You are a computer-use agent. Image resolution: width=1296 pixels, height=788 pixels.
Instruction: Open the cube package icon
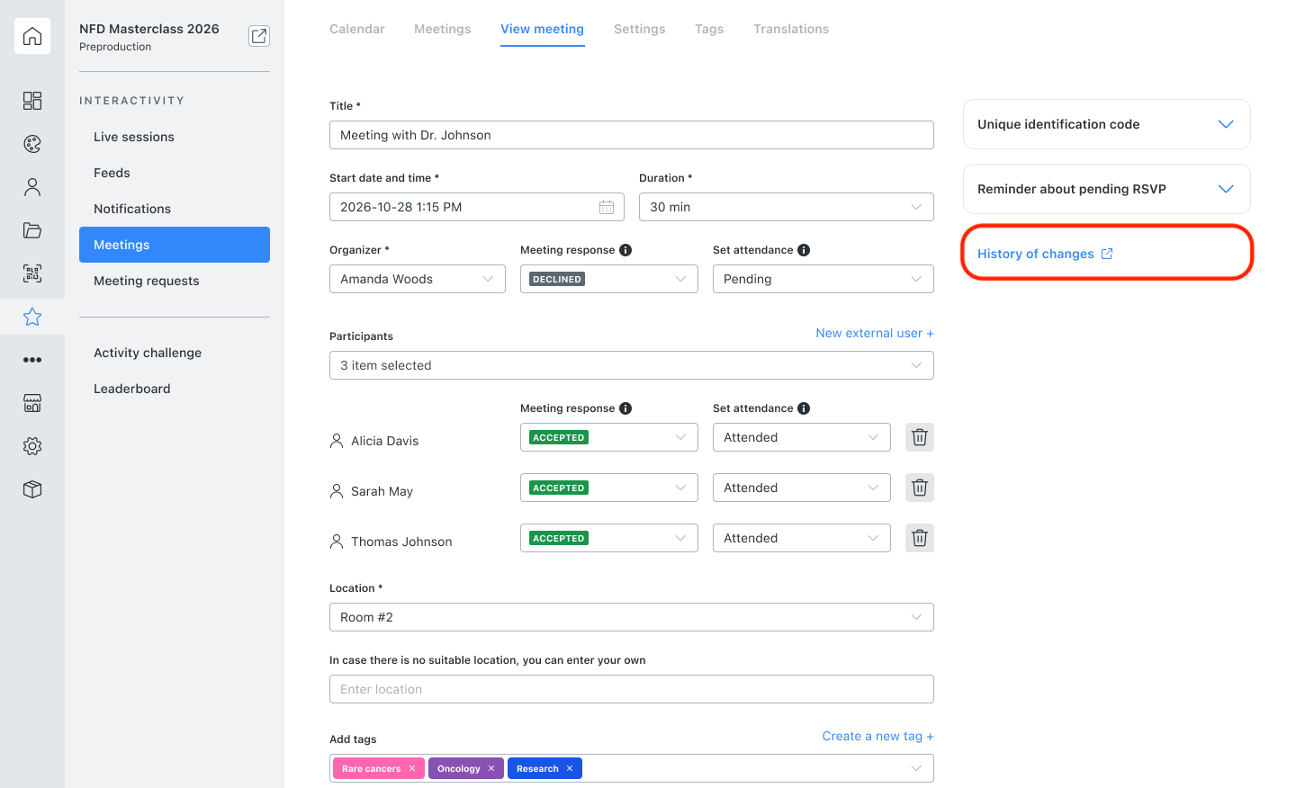point(32,489)
